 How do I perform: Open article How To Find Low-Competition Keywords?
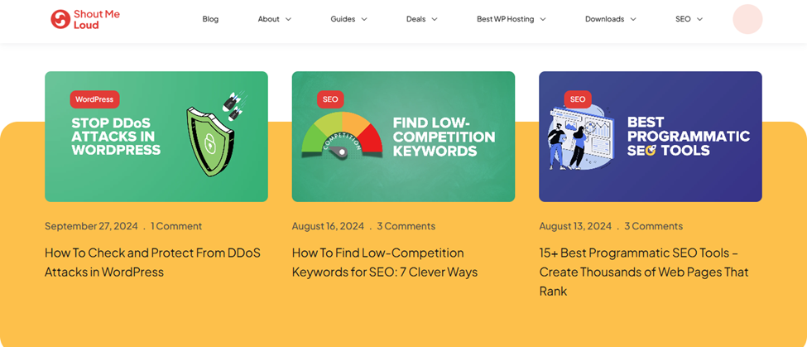(x=385, y=263)
